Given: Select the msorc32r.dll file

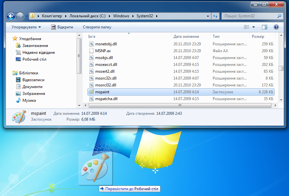Looking at the screenshot, I should (x=181, y=78).
